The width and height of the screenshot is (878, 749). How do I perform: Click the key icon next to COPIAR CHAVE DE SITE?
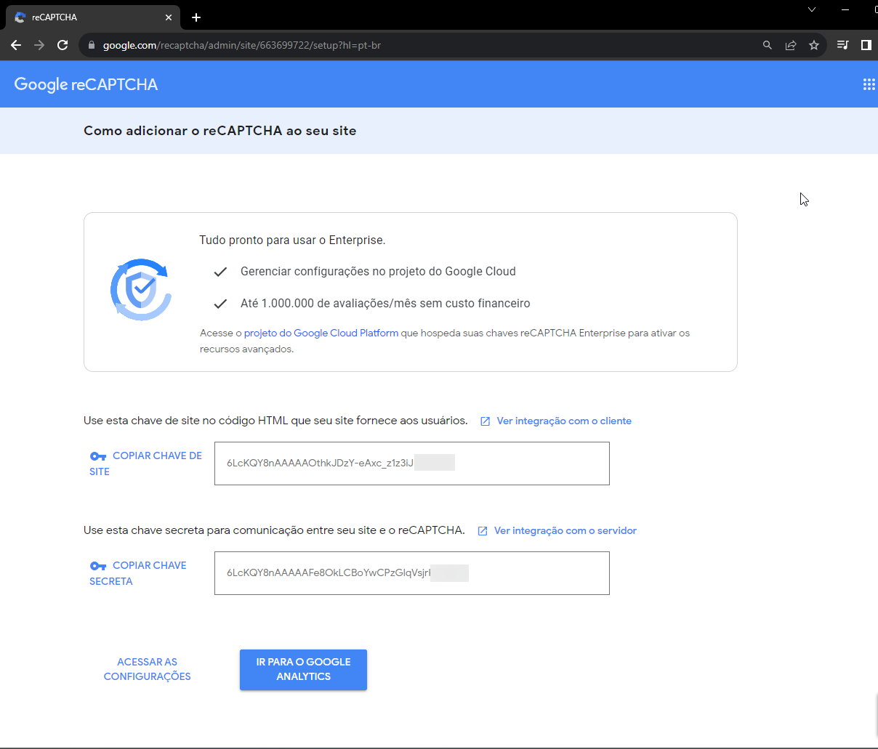[98, 456]
